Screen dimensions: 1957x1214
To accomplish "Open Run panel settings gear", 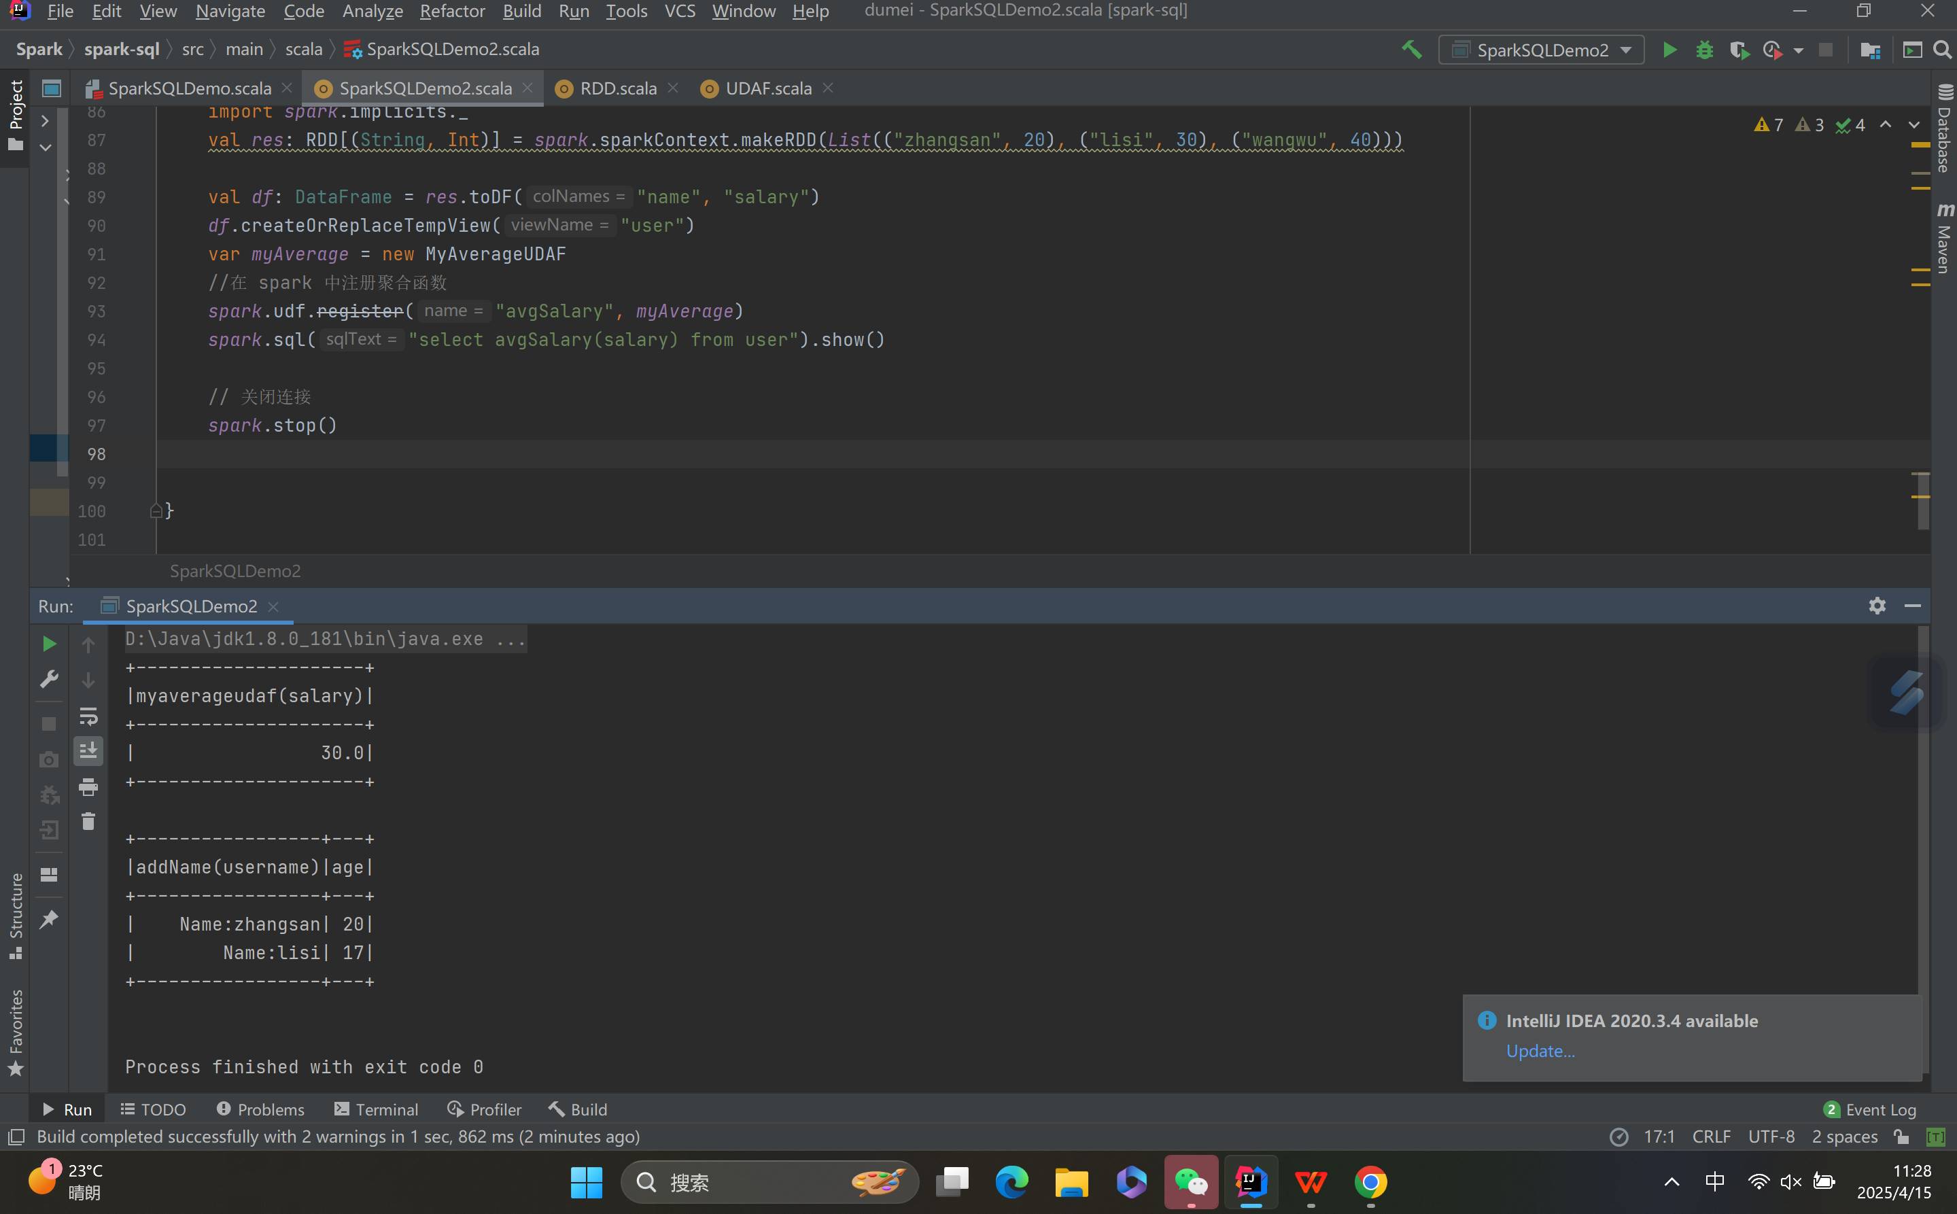I will (x=1877, y=606).
